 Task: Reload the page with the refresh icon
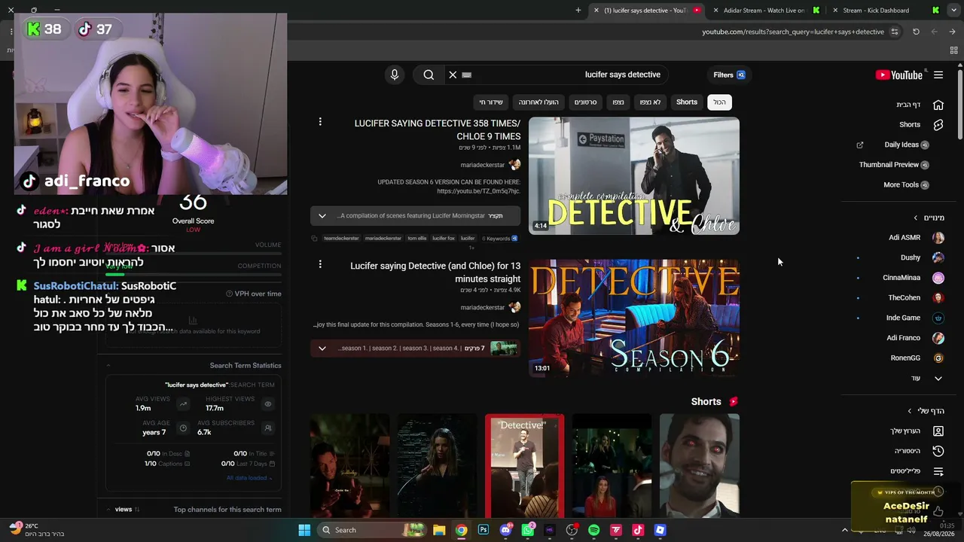tap(916, 32)
